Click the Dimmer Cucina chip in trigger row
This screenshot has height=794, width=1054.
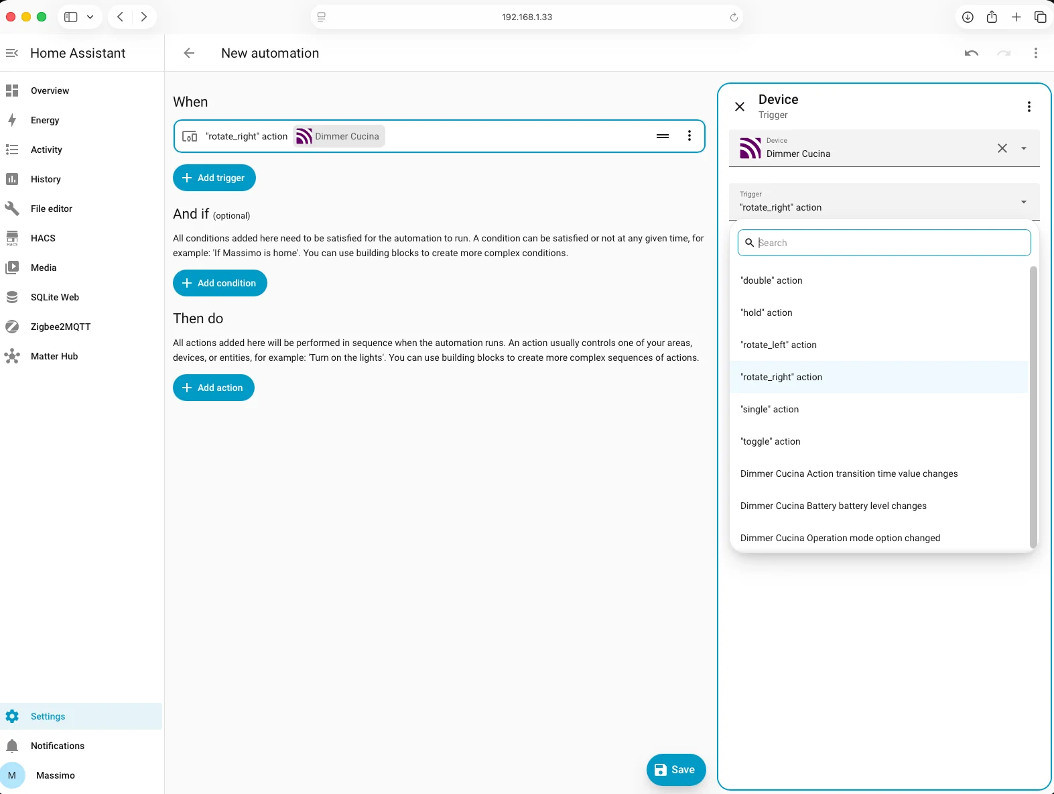tap(339, 136)
